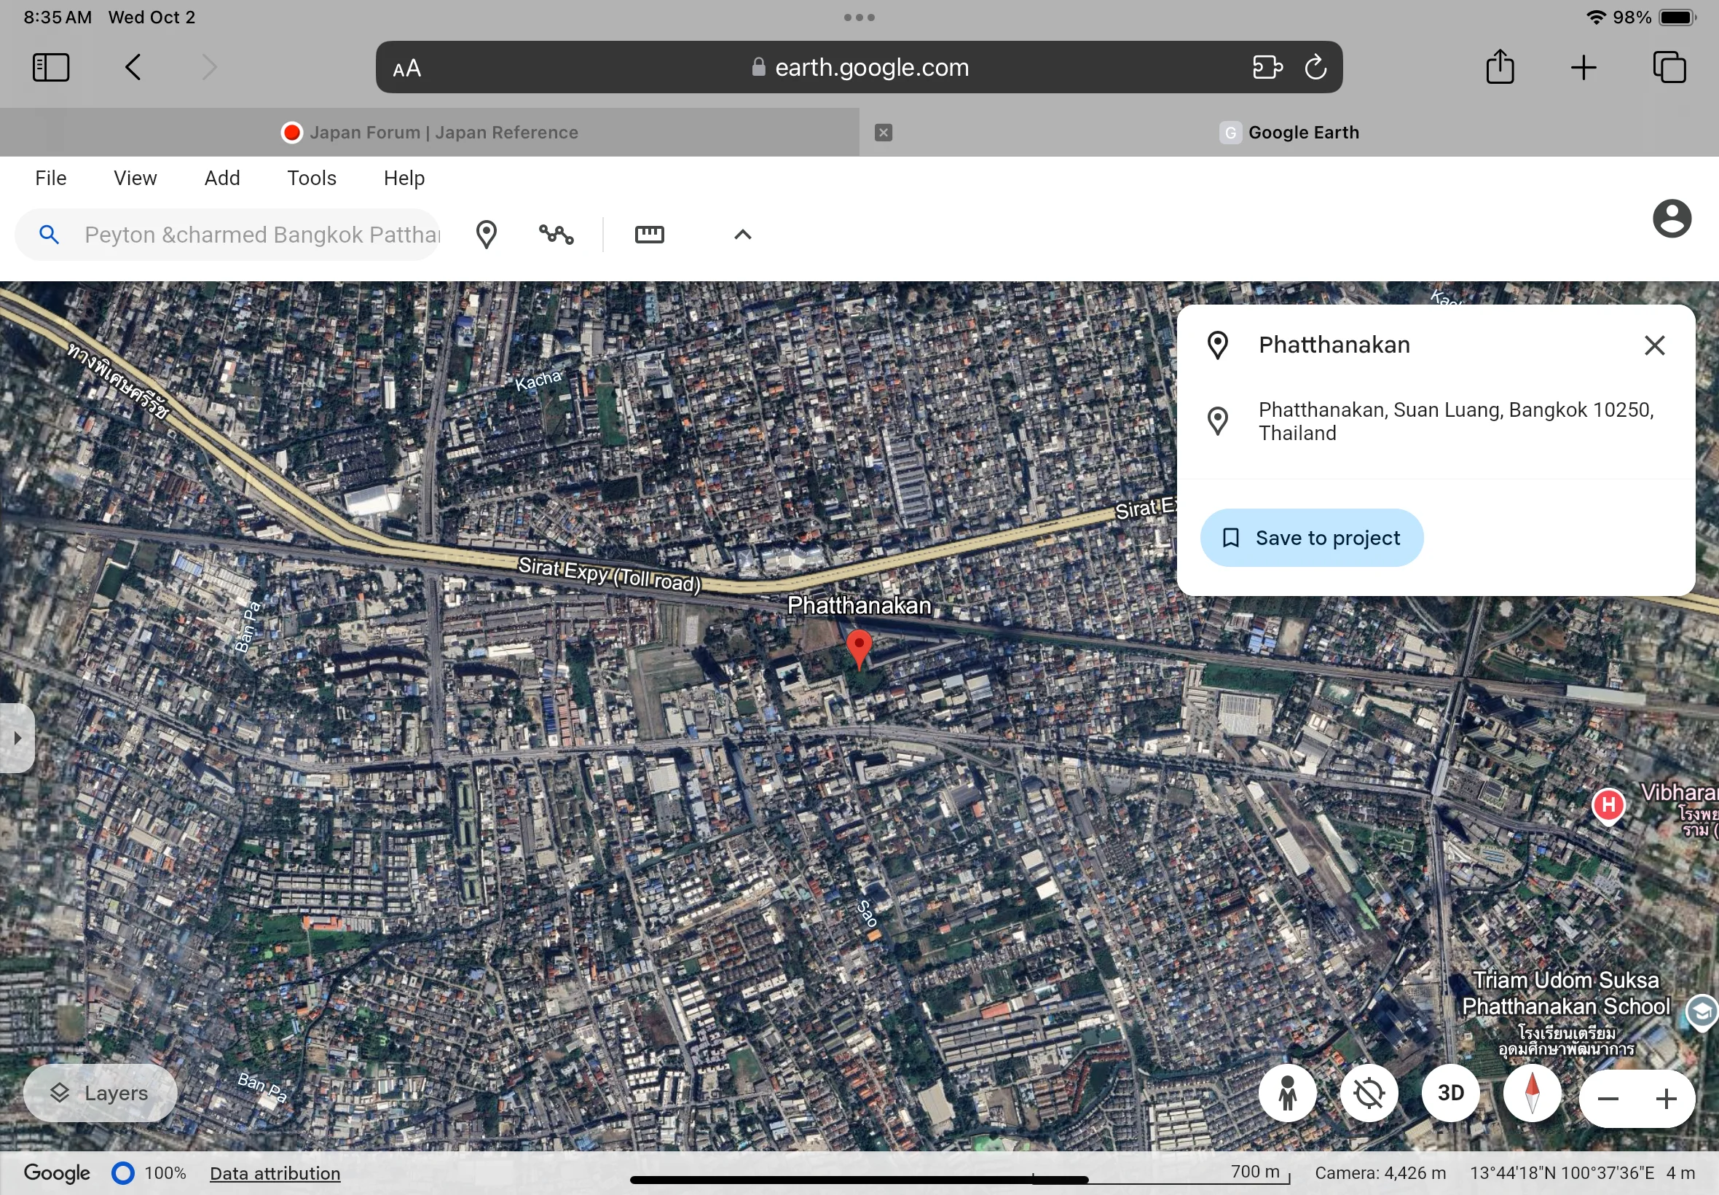
Task: Click Save to project button
Action: (1311, 538)
